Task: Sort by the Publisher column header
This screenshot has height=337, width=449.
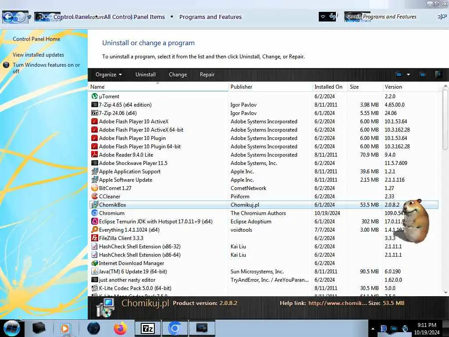Action: tap(270, 86)
